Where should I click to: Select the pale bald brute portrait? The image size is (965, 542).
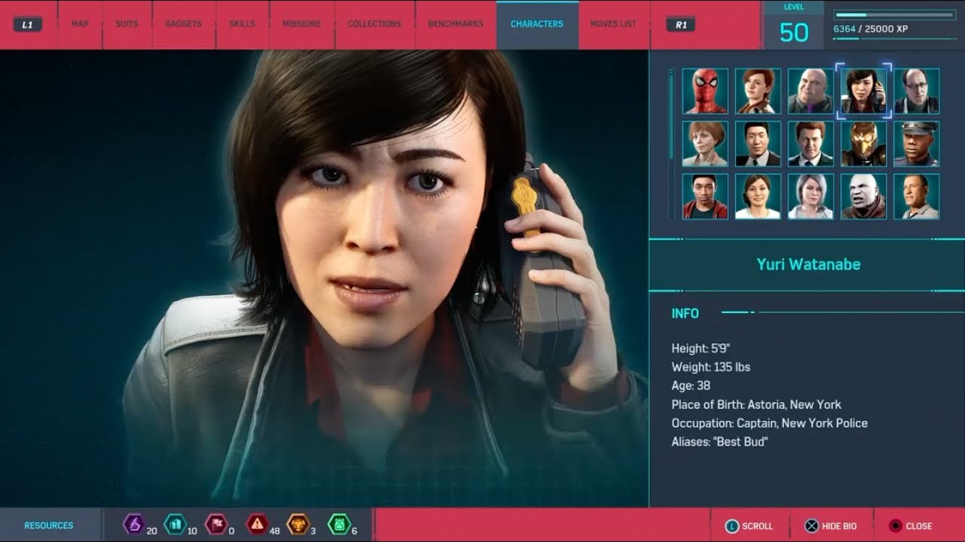tap(863, 196)
